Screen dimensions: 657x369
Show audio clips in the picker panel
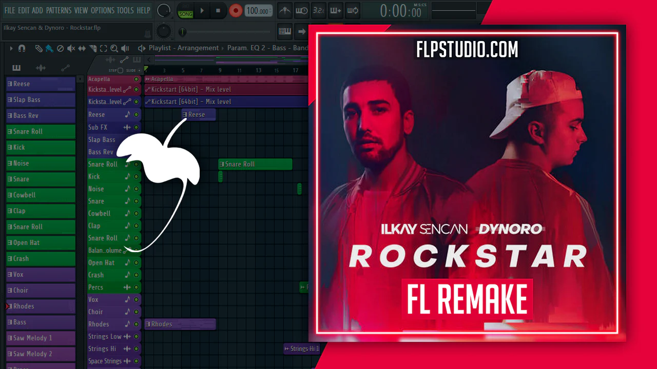pyautogui.click(x=41, y=68)
